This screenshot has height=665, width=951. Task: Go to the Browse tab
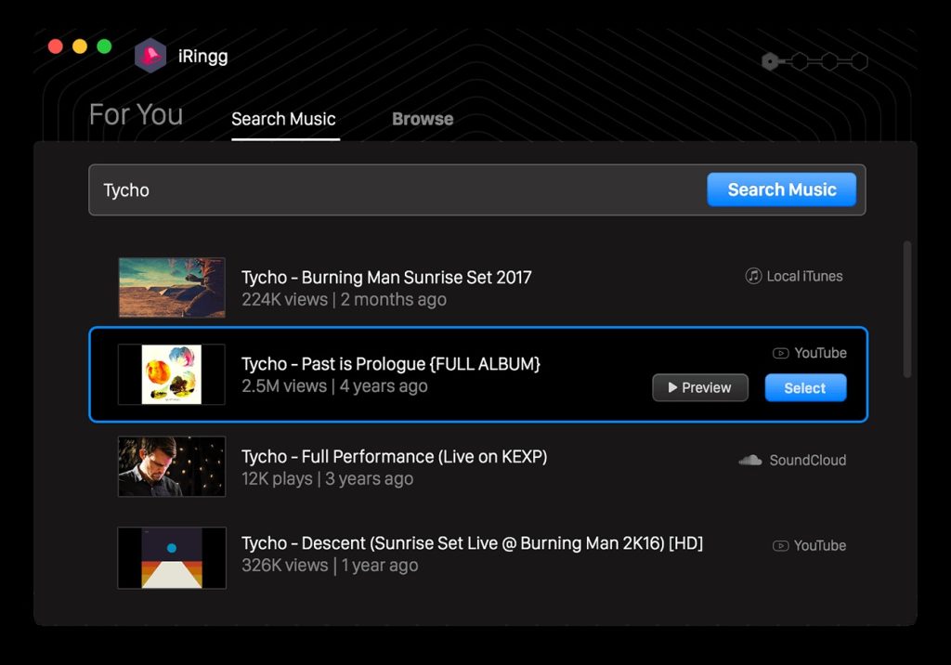click(x=423, y=119)
